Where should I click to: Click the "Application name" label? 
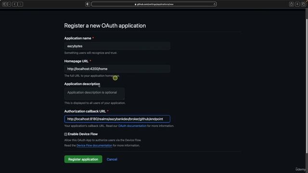tap(77, 38)
